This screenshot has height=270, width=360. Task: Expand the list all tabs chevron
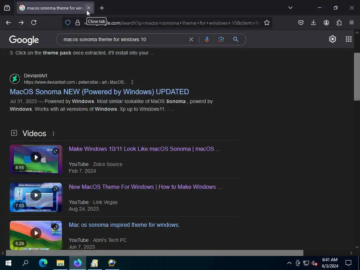click(x=290, y=8)
